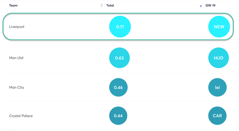The image size is (239, 131).
Task: Sort table by Total column arrows
Action: point(102,5)
